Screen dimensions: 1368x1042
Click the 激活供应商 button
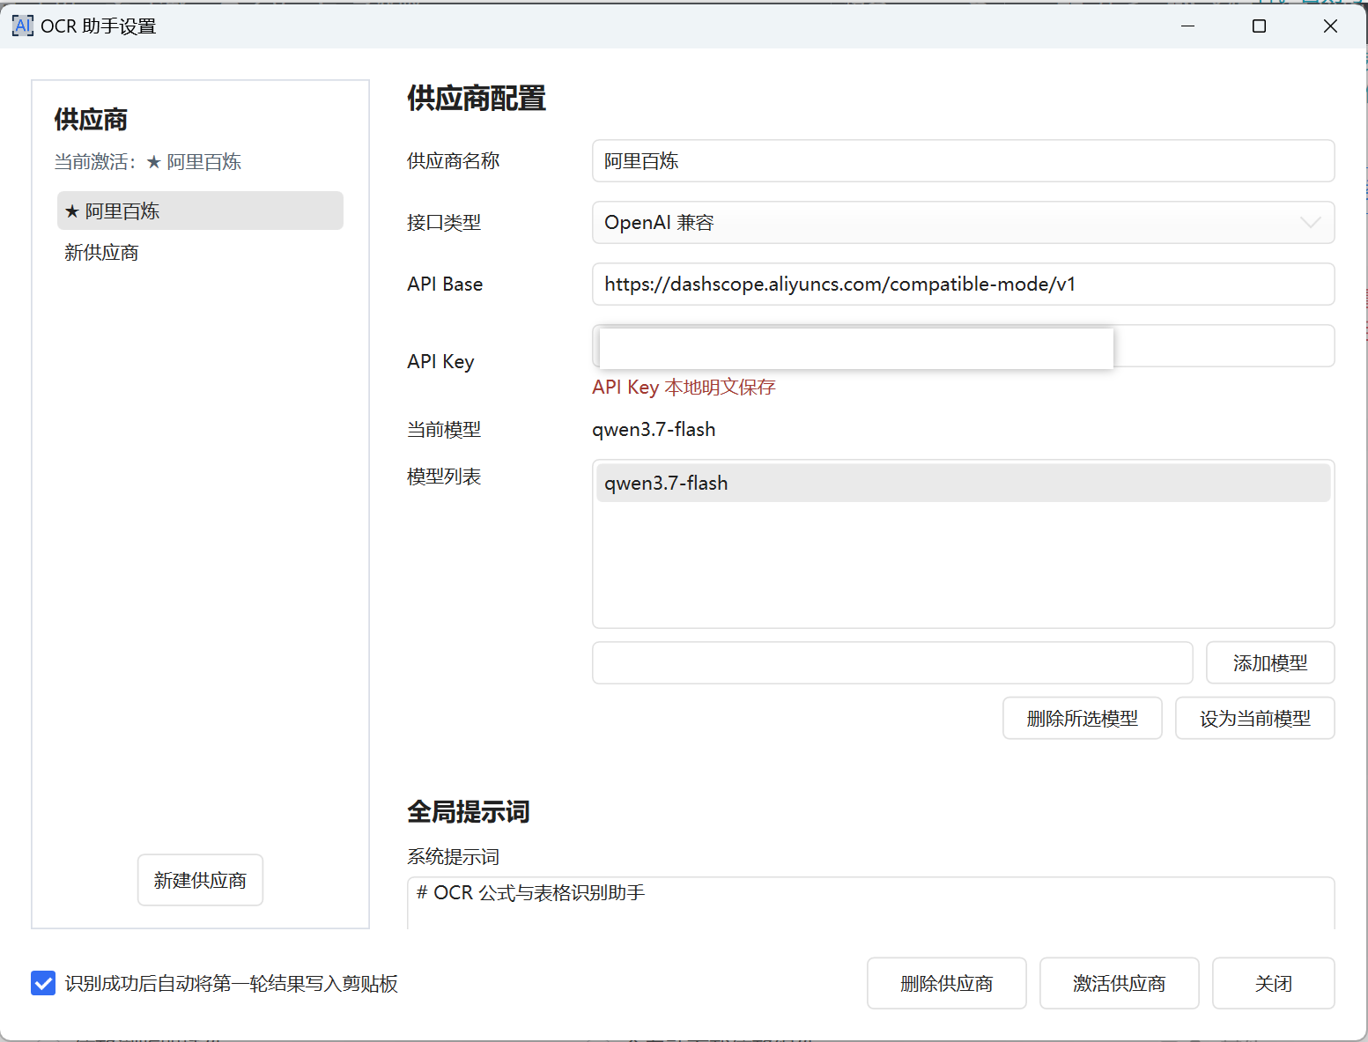1119,983
